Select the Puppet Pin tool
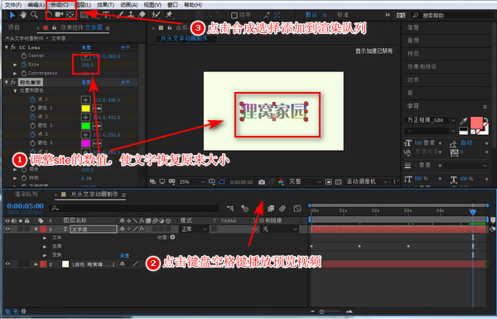 point(169,15)
